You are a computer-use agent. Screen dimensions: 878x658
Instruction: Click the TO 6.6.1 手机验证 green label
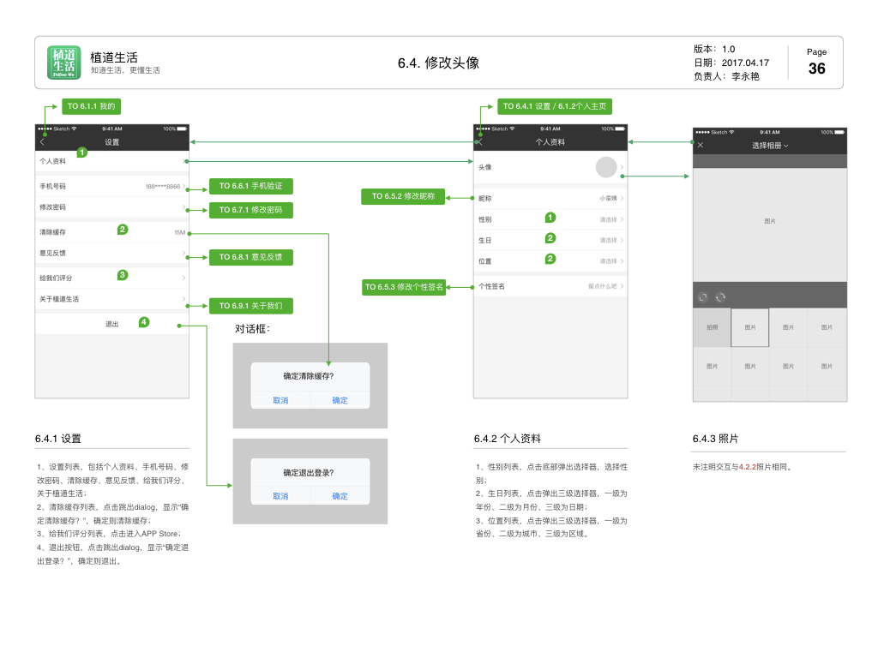coord(251,186)
